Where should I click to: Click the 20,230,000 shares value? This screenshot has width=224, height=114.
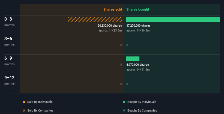[110, 26]
